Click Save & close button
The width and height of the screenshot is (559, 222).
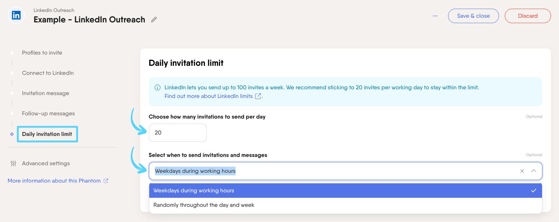coord(473,16)
